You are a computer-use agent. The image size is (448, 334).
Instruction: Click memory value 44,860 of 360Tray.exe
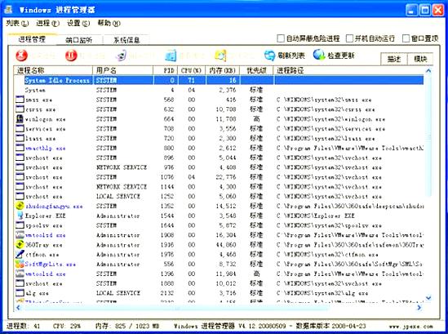226,245
